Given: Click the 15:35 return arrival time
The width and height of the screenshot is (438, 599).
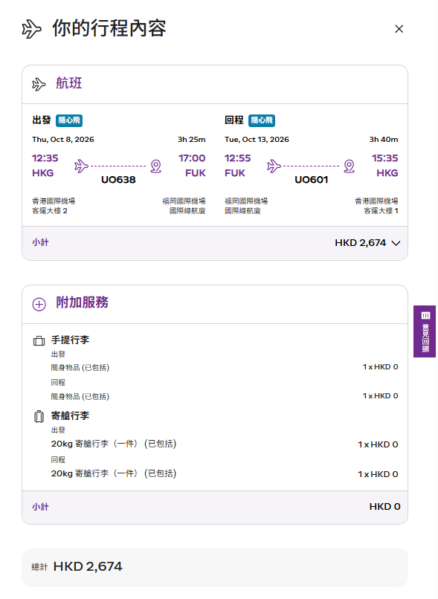Looking at the screenshot, I should click(385, 158).
